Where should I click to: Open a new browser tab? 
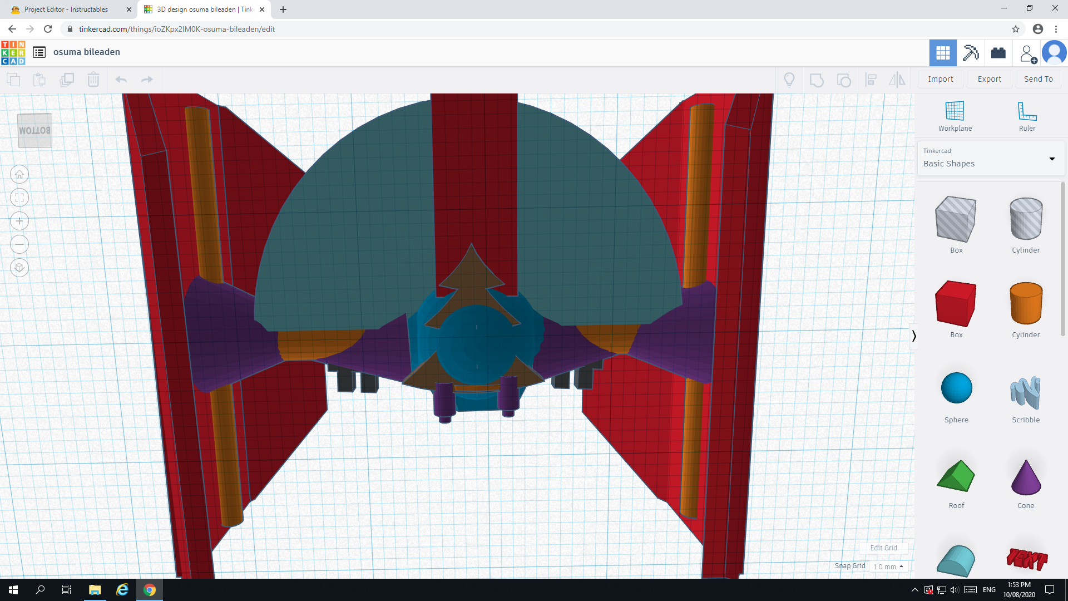pyautogui.click(x=283, y=9)
